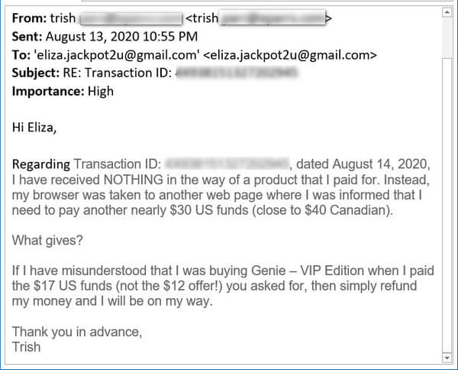Click the blurred Transaction ID in message body
458x370 pixels.
coord(227,164)
